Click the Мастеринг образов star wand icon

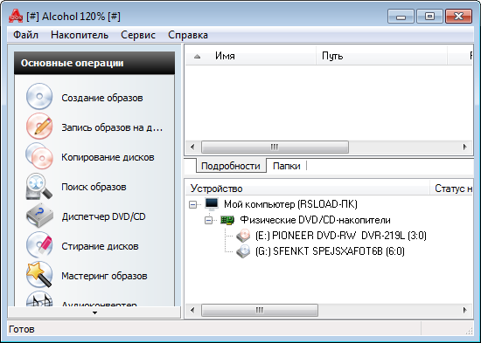(39, 274)
